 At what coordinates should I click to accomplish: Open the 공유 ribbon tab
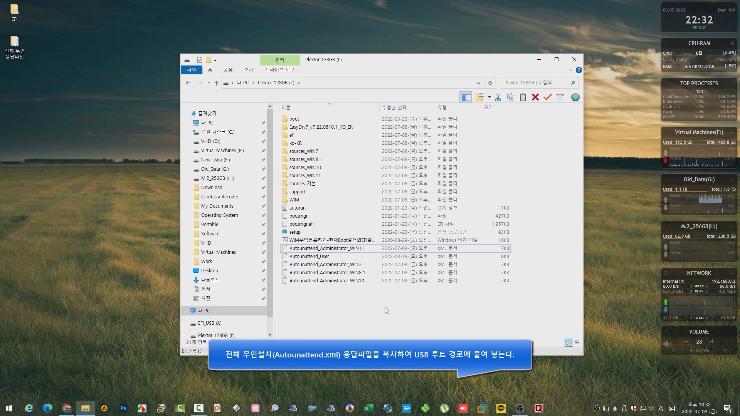228,70
